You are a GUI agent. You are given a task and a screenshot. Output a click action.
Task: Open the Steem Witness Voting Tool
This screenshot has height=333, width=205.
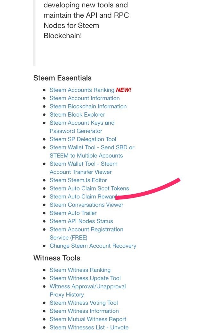pos(84,303)
